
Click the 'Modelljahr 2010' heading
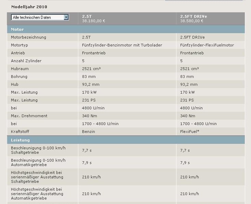pyautogui.click(x=29, y=6)
